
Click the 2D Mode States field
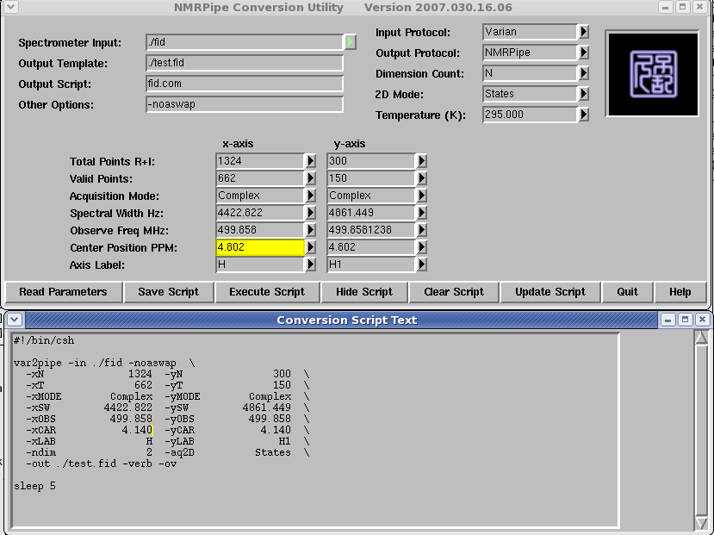coord(530,94)
